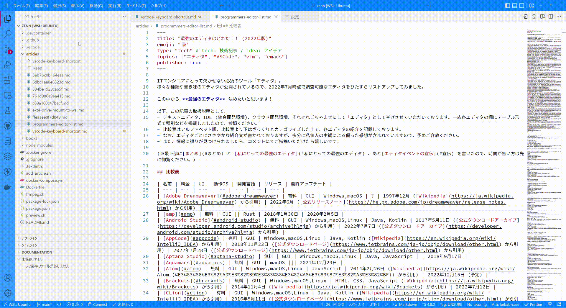Toggle the secondary side bar visibility
The width and height of the screenshot is (566, 308).
point(521,6)
